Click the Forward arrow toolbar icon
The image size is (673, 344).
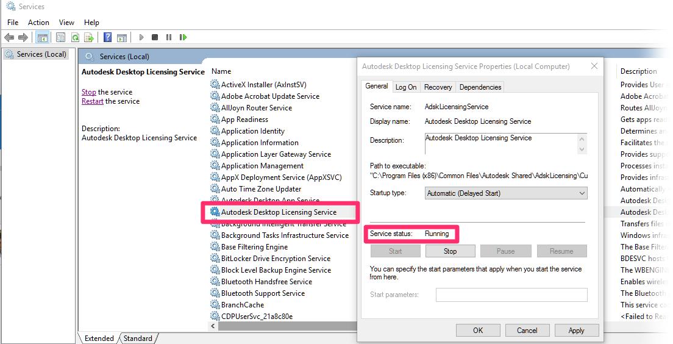[x=23, y=37]
